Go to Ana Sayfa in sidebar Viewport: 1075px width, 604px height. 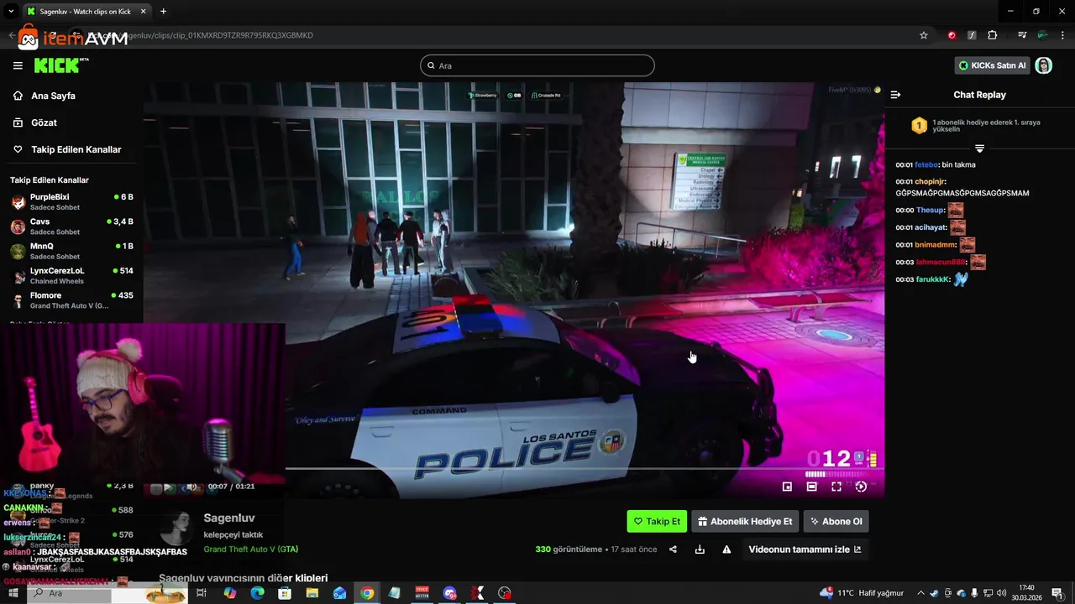(x=53, y=96)
